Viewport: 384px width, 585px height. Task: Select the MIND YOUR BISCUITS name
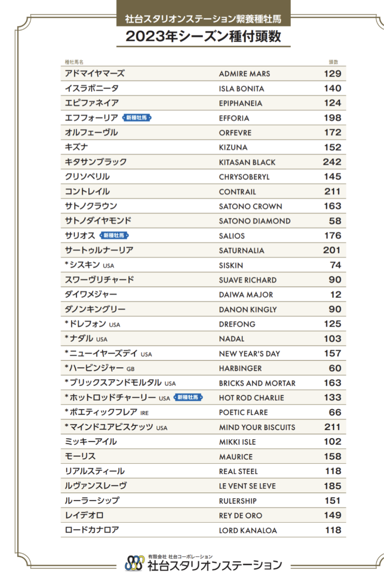tap(257, 427)
